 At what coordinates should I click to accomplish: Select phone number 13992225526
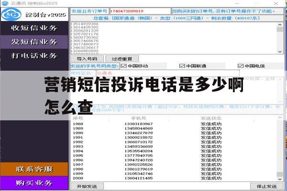139,165
